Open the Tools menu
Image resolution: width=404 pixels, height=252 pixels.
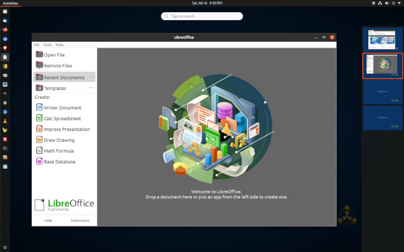[x=47, y=45]
